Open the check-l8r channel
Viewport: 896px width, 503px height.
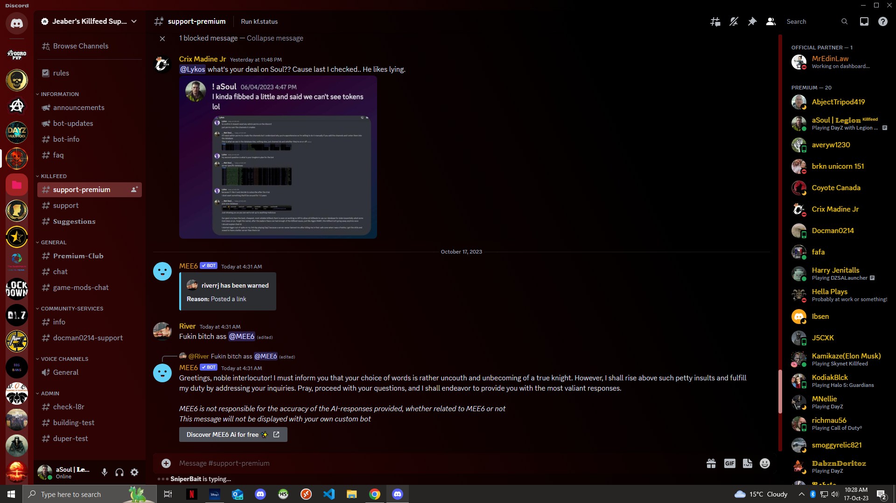point(89,407)
